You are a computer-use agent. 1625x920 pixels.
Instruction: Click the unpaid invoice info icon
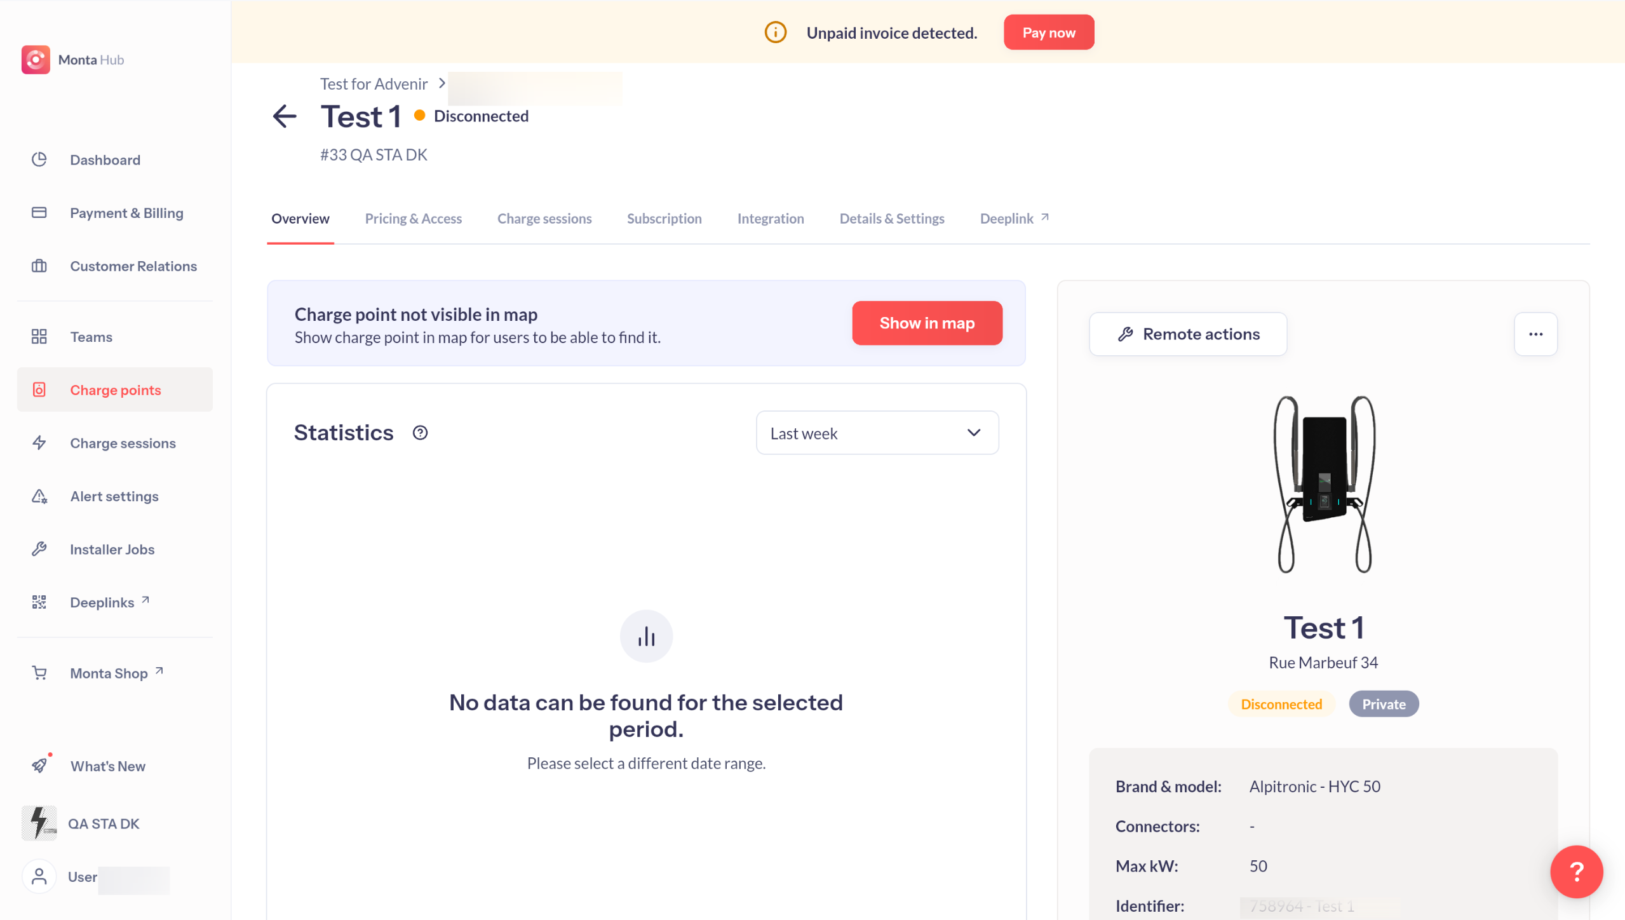point(775,32)
